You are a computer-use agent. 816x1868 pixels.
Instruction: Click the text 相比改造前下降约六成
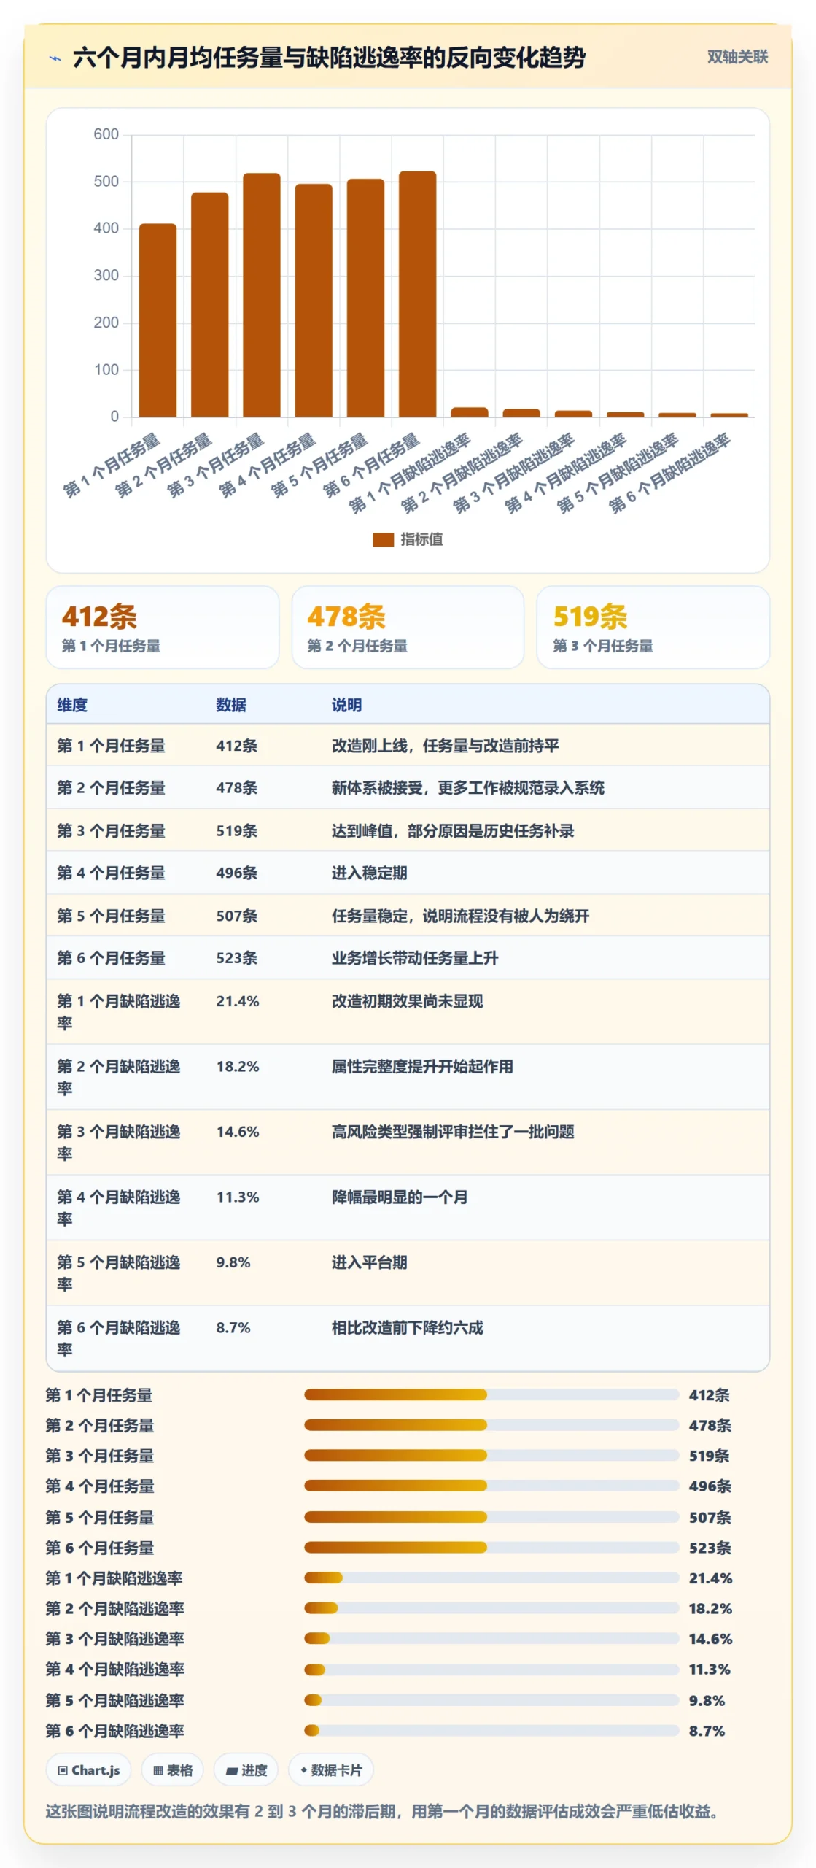[x=407, y=1327]
